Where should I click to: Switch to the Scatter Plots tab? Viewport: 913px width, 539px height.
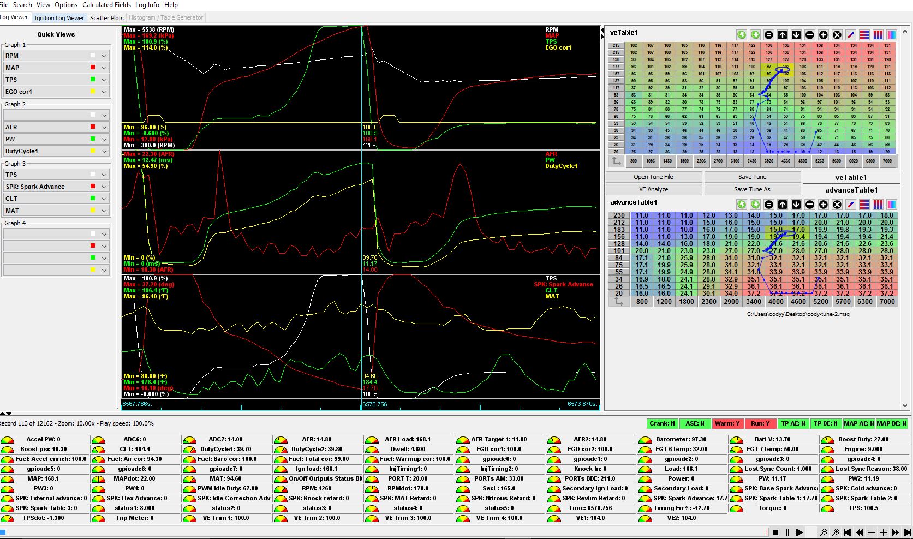tap(106, 17)
